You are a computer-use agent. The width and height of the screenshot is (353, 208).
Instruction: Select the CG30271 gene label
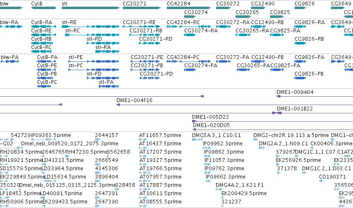click(x=135, y=4)
